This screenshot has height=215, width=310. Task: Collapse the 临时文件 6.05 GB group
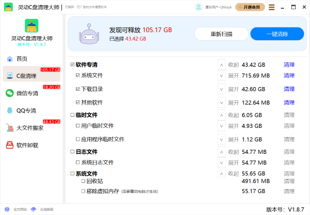click(x=221, y=115)
